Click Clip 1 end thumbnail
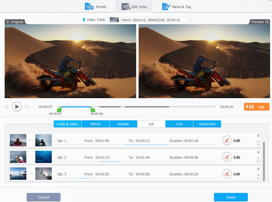The width and height of the screenshot is (272, 202). pos(43,140)
